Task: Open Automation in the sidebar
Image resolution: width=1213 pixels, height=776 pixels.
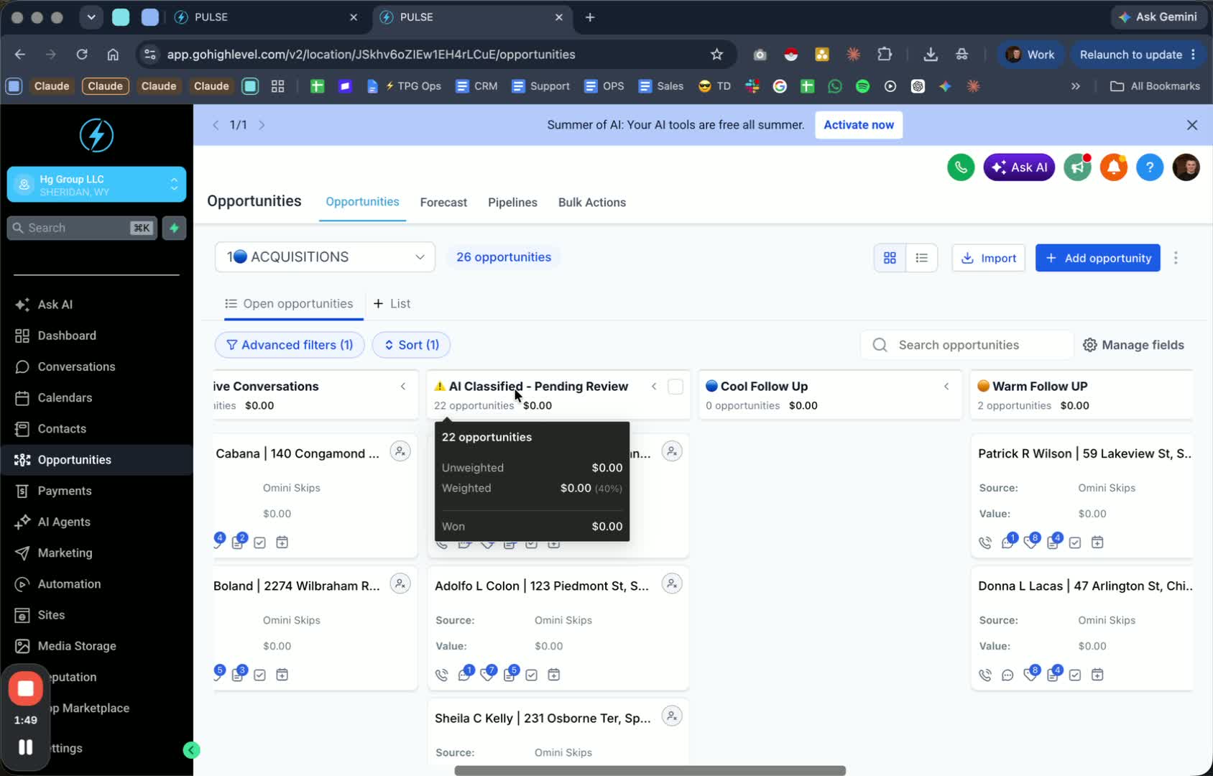Action: [x=96, y=584]
